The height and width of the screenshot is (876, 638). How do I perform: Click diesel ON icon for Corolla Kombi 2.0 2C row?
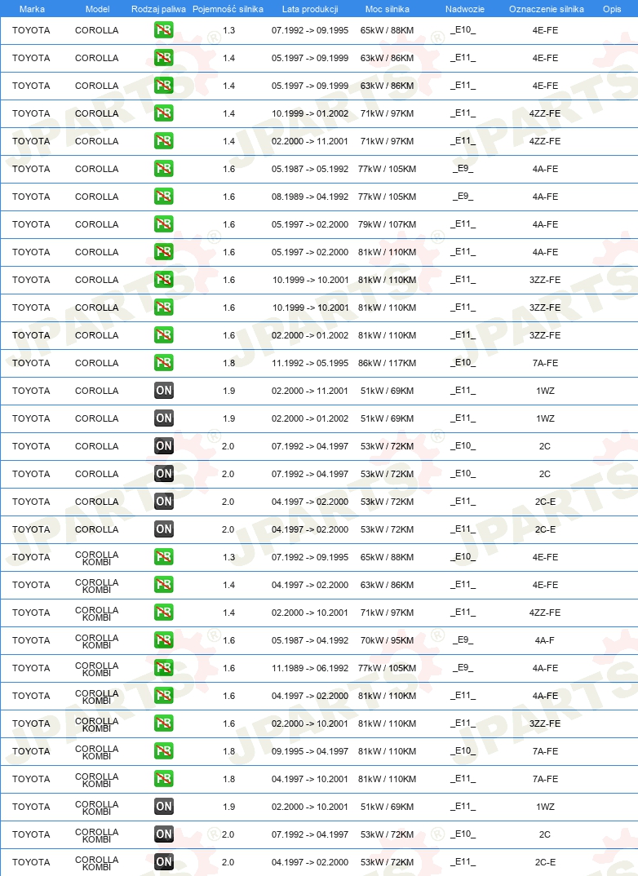pos(164,834)
